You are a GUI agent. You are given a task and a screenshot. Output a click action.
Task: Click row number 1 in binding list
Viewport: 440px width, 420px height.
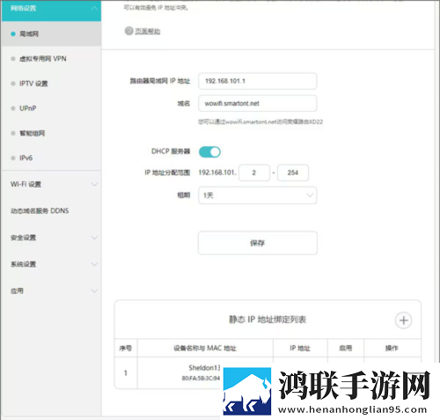126,373
